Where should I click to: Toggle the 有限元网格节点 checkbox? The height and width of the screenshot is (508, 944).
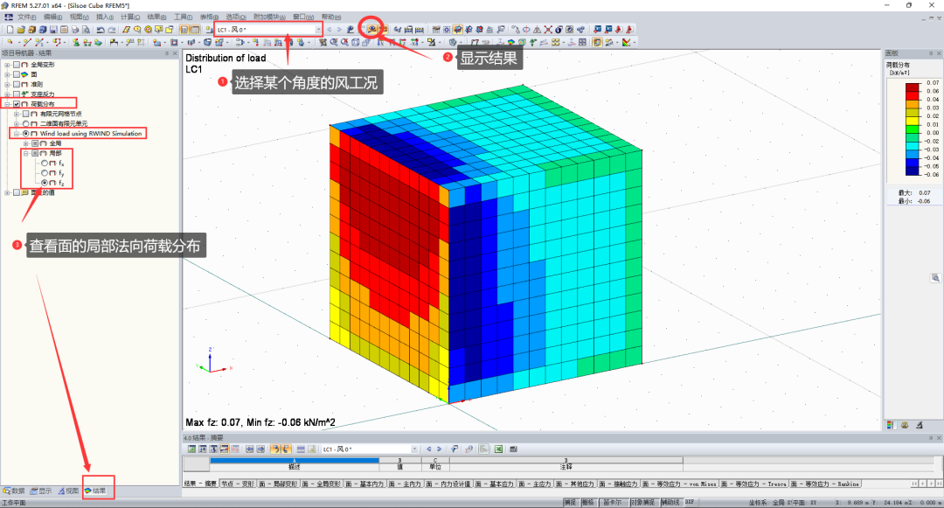[26, 114]
